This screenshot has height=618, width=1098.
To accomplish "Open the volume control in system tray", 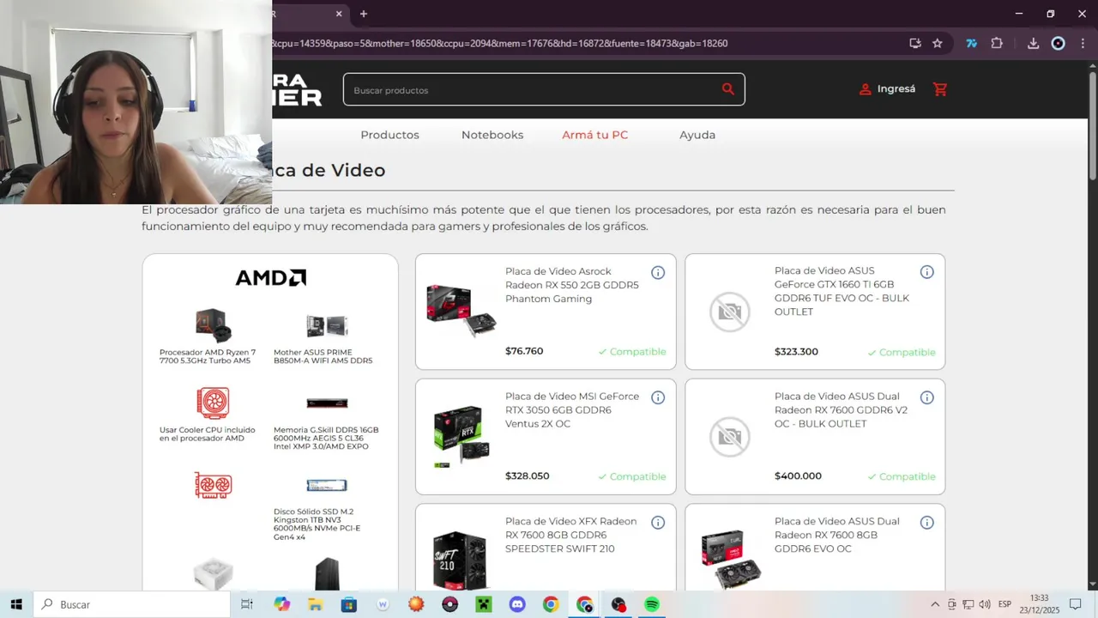I will click(x=984, y=604).
